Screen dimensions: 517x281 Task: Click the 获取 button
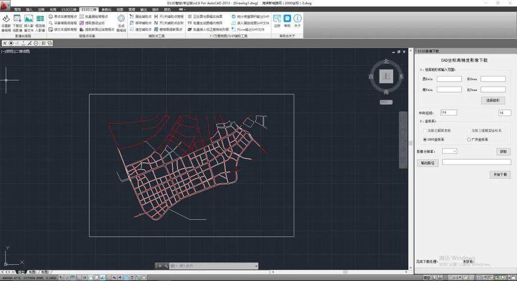pyautogui.click(x=503, y=151)
